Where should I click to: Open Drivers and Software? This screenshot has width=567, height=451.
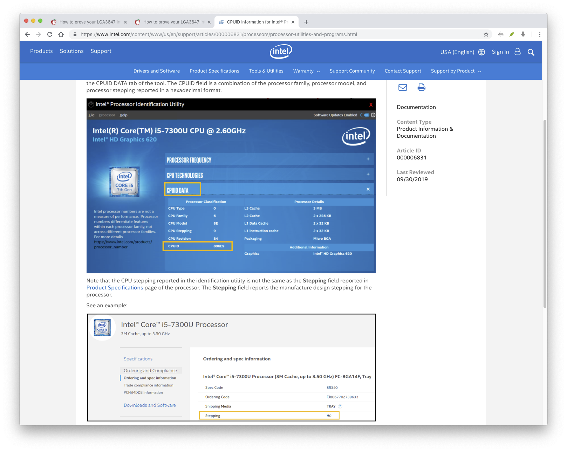click(157, 71)
